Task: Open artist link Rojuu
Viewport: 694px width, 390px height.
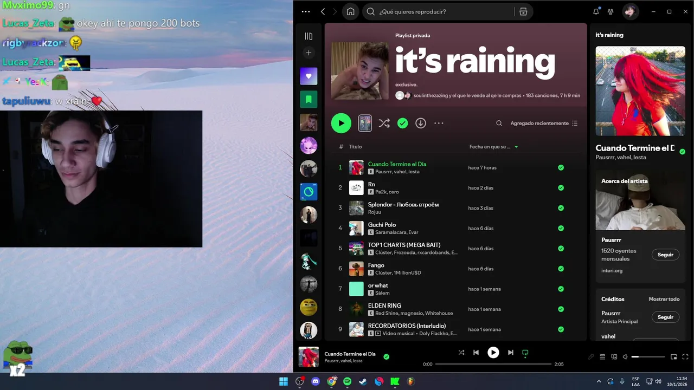Action: click(x=375, y=212)
